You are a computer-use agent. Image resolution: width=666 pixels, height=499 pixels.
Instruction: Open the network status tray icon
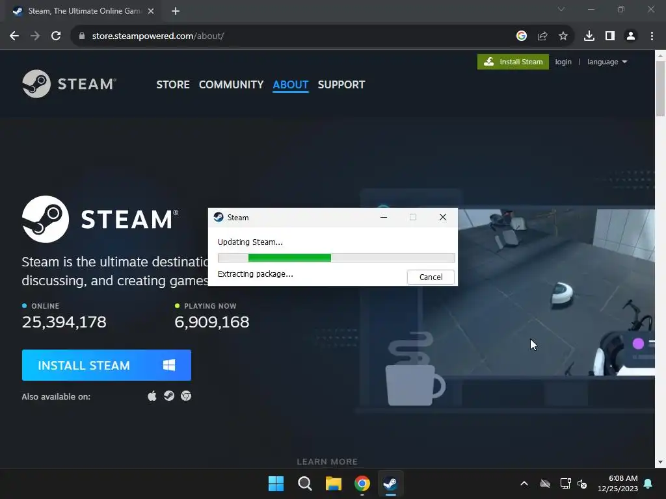click(565, 483)
